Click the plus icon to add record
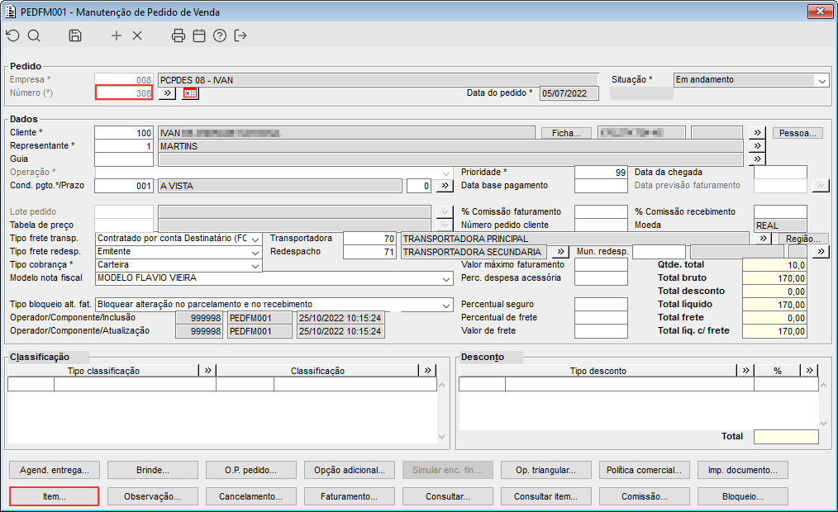The width and height of the screenshot is (838, 512). (117, 36)
